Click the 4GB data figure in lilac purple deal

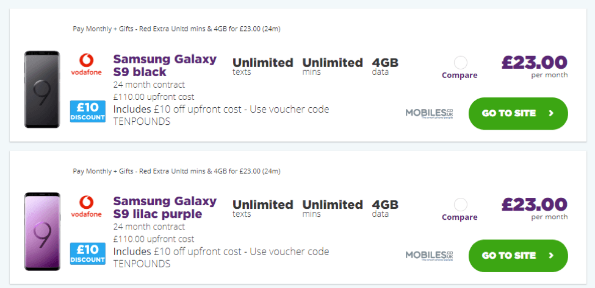click(385, 205)
